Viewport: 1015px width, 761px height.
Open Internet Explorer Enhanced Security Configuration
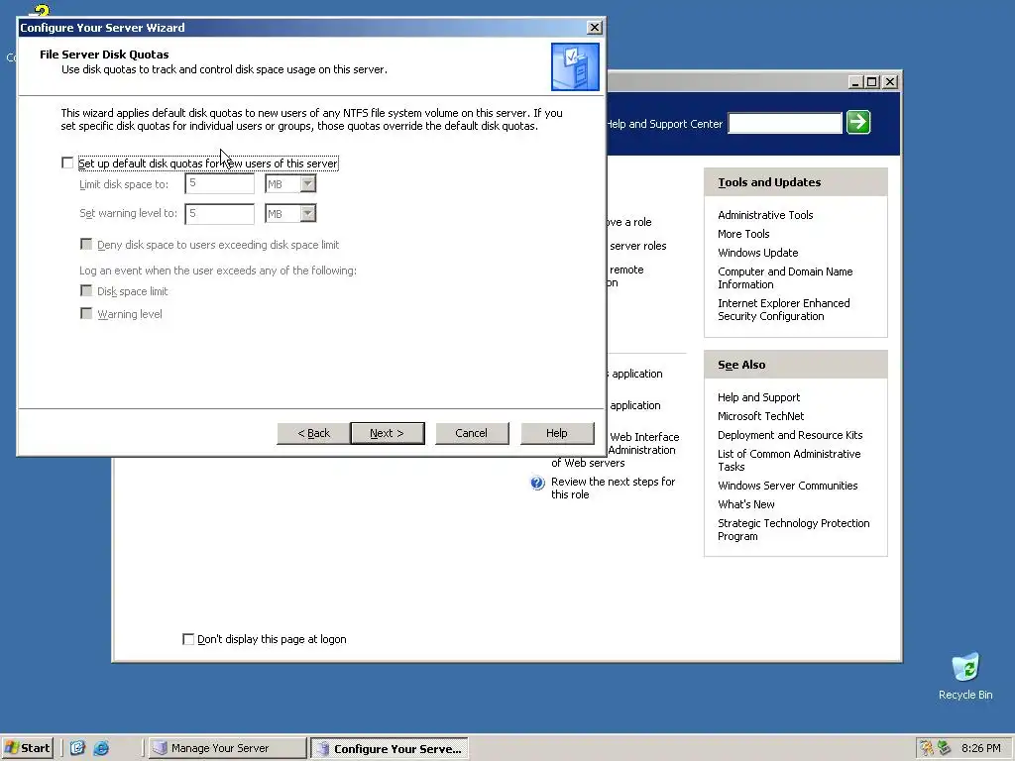[783, 309]
